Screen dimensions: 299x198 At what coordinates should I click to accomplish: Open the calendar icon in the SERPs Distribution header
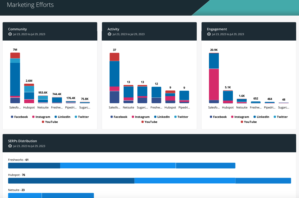pos(10,146)
